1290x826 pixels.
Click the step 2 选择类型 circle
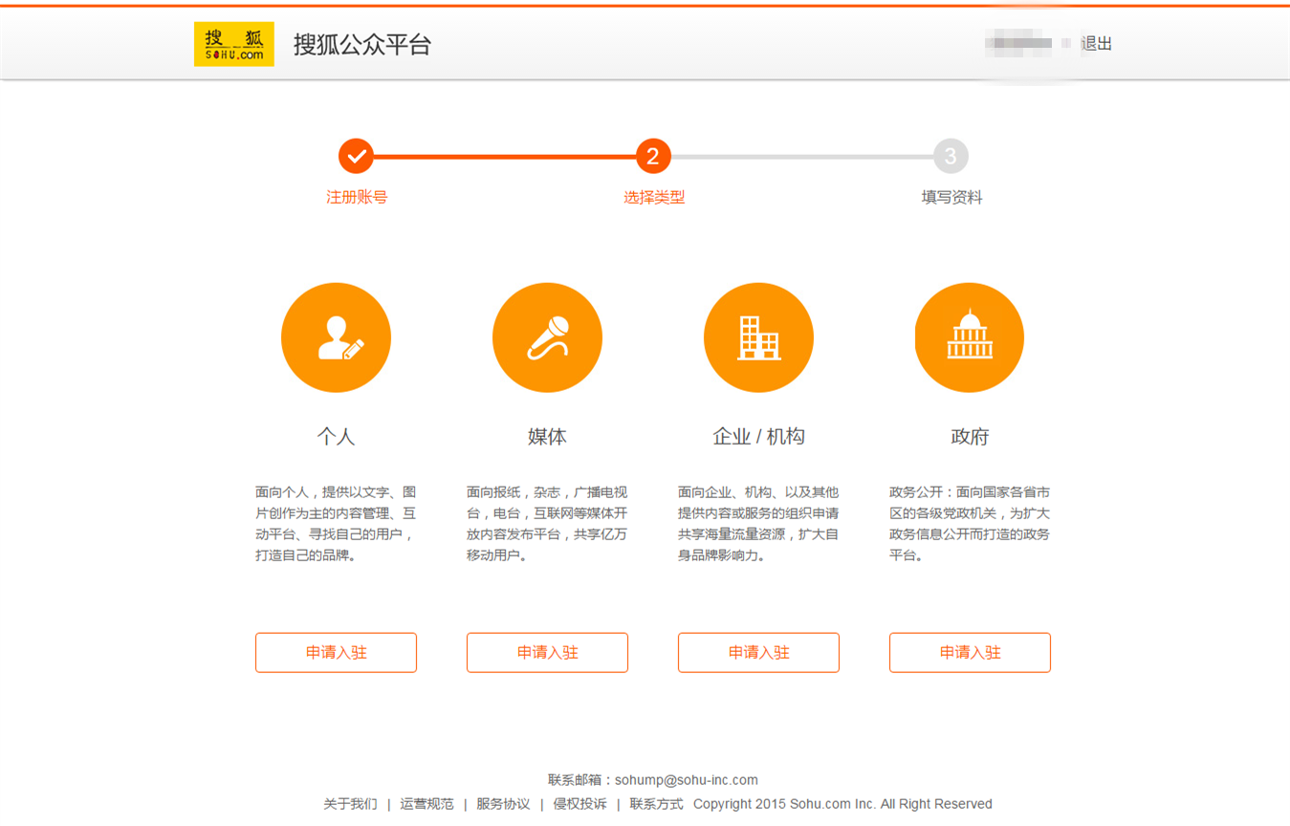(654, 155)
